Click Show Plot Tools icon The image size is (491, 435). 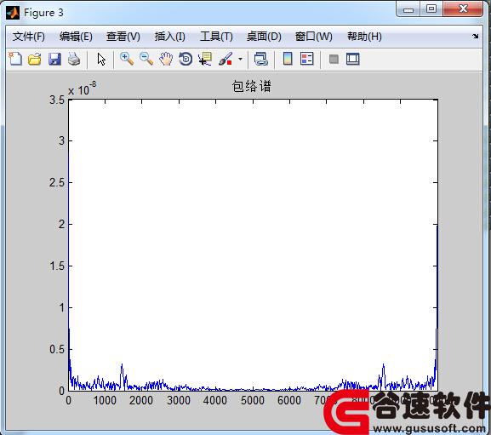point(353,59)
